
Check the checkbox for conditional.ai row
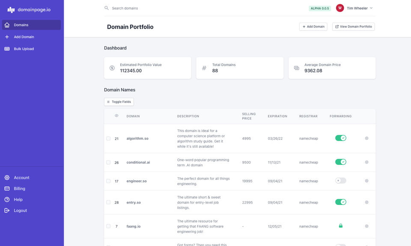108,162
